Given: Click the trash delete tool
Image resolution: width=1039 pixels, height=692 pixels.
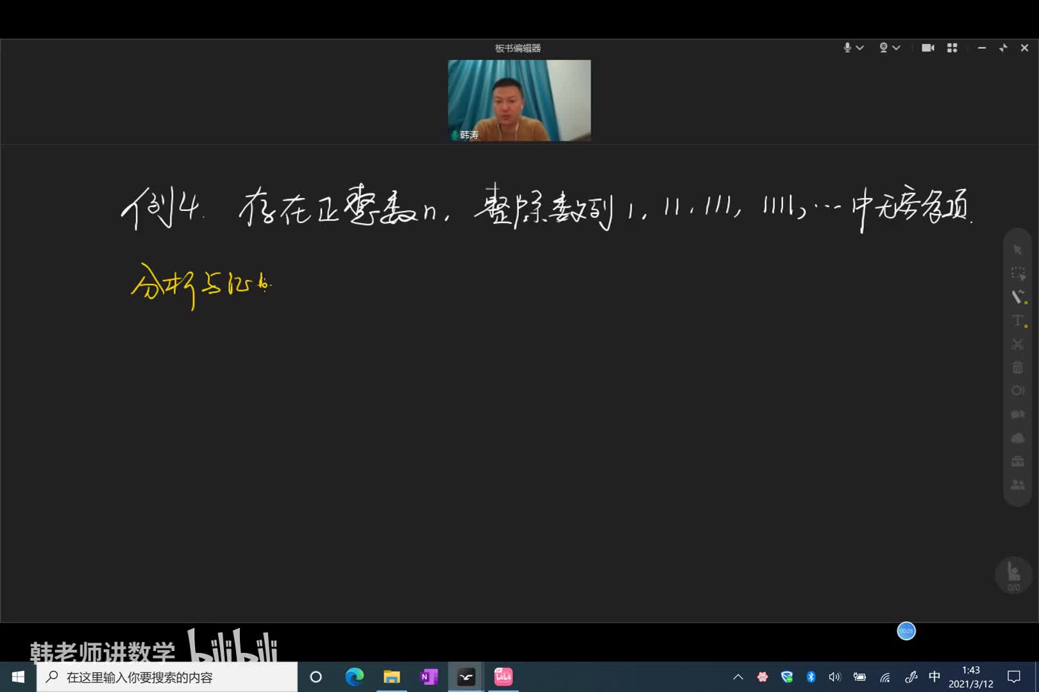Looking at the screenshot, I should (x=1017, y=367).
